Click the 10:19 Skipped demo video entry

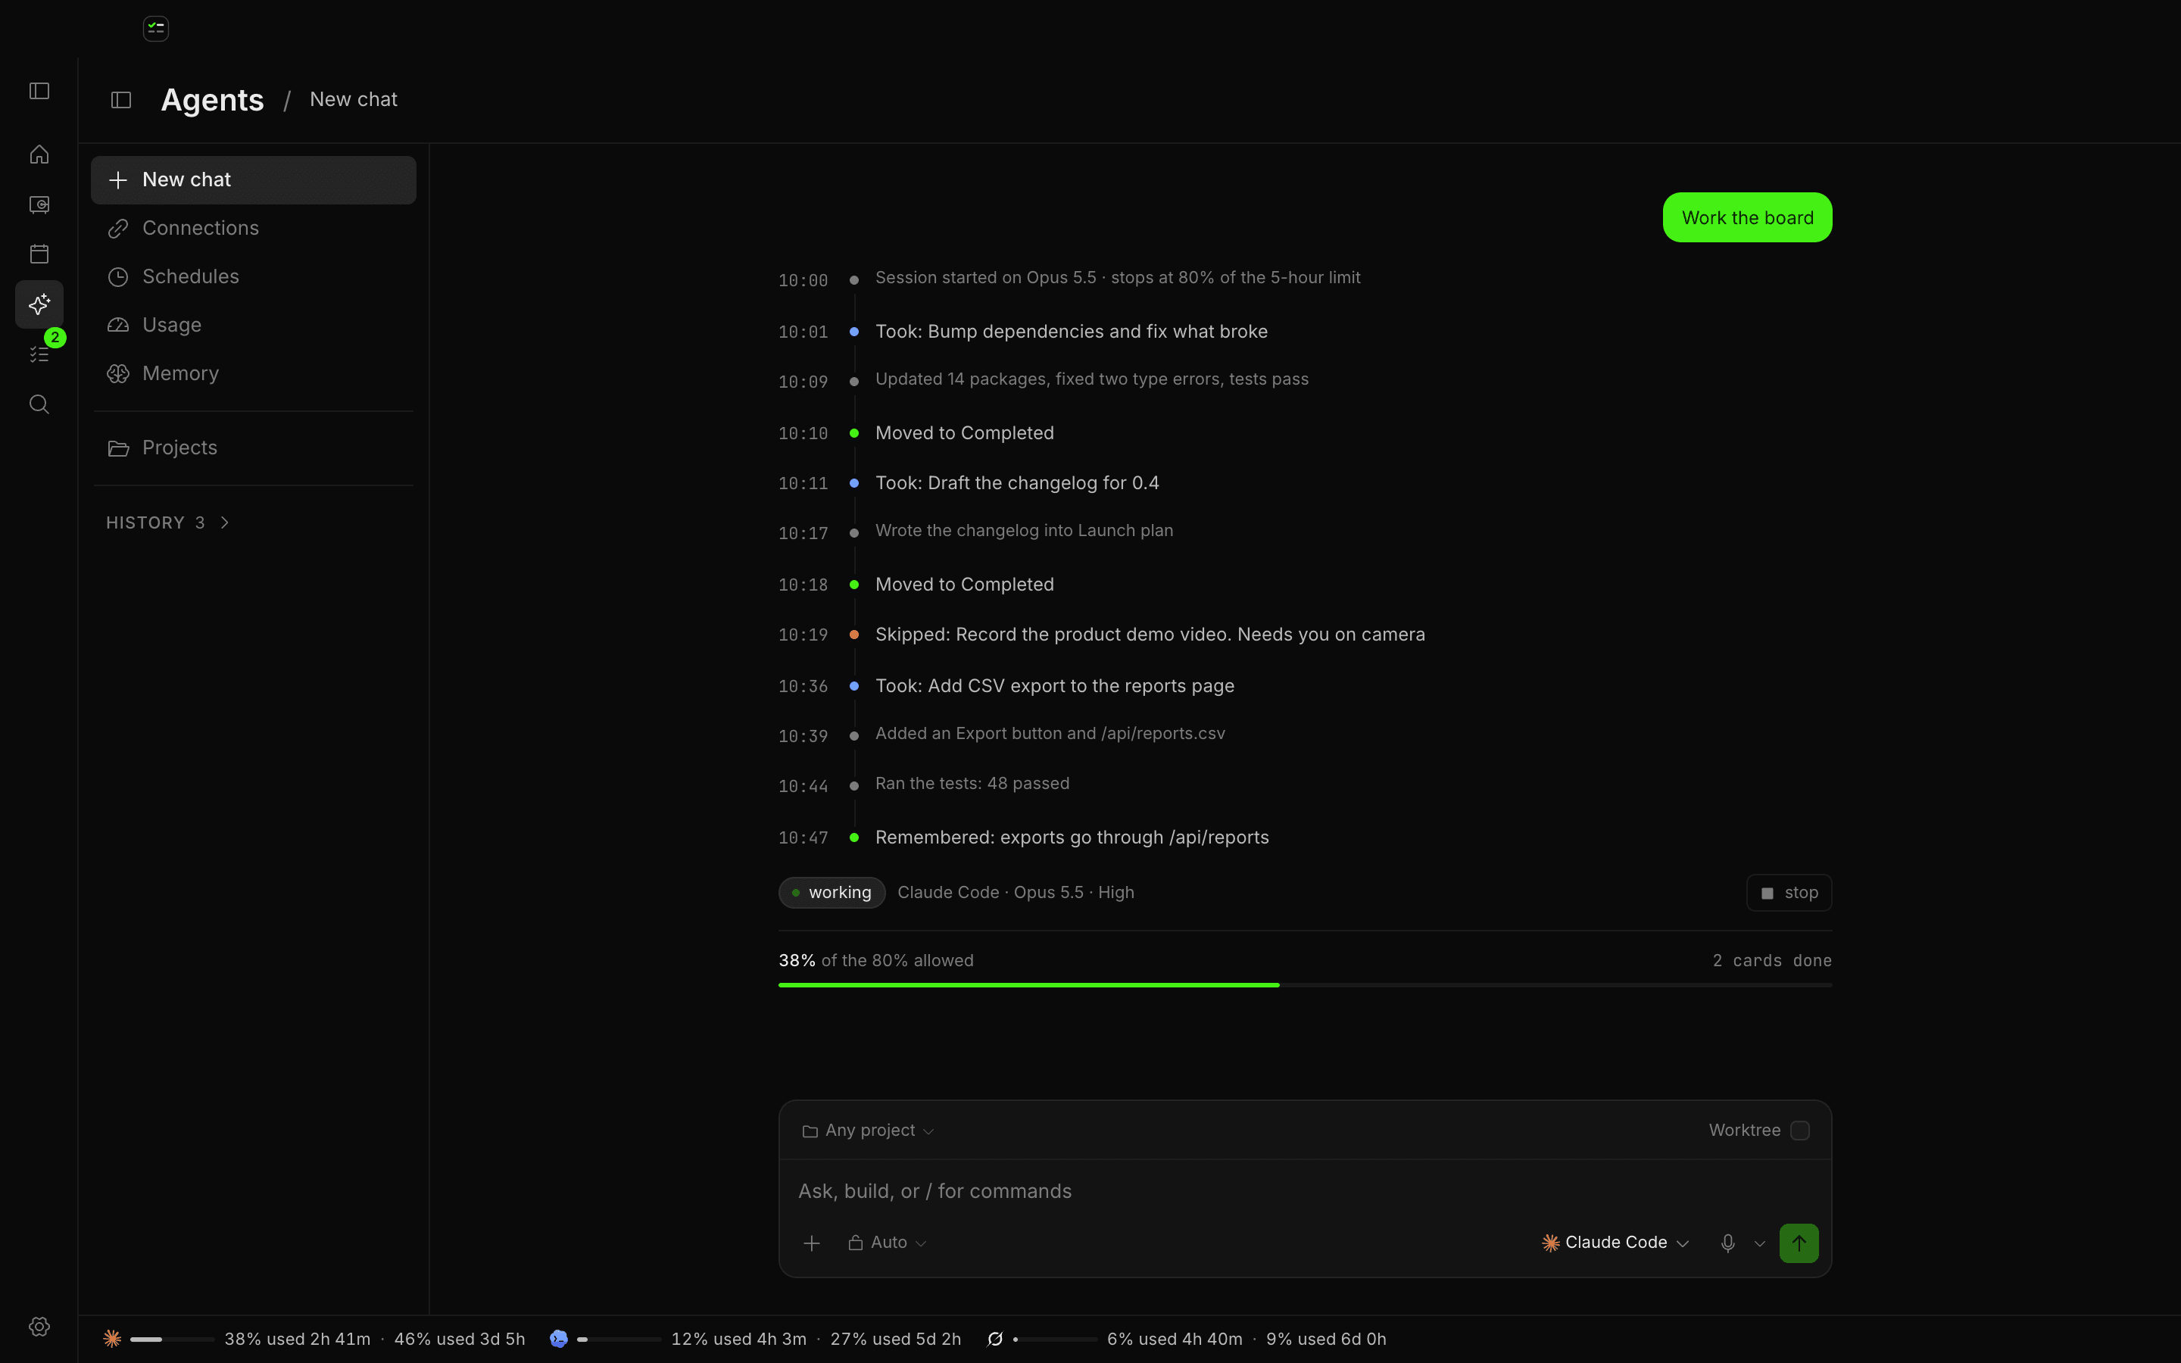tap(1102, 635)
